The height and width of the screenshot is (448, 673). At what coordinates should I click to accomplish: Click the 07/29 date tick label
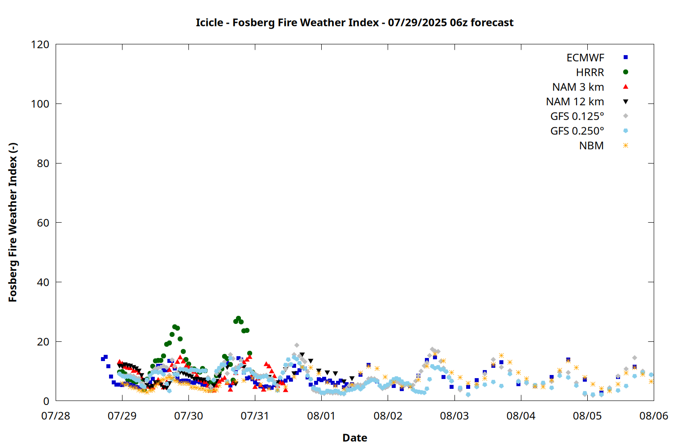(x=122, y=416)
